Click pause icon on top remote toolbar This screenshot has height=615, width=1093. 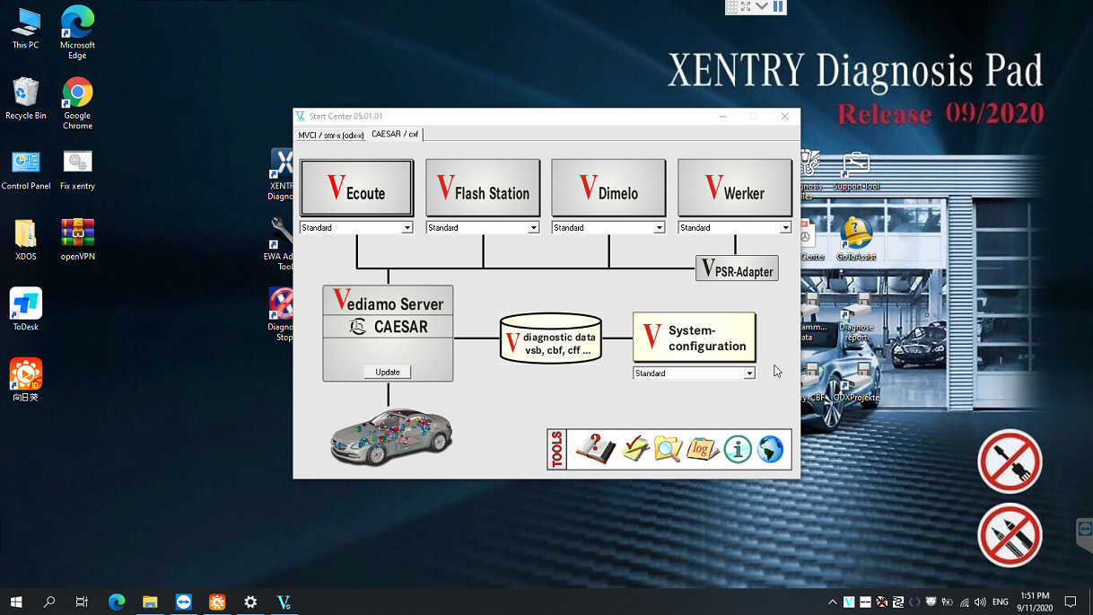click(778, 6)
